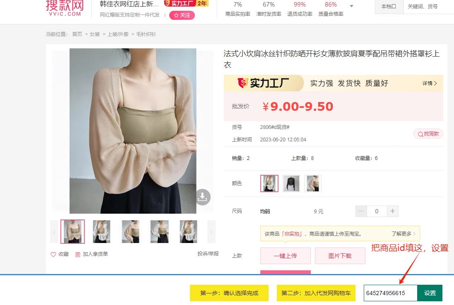
Task: Click the heart 收藏 favorite icon
Action: (53, 255)
